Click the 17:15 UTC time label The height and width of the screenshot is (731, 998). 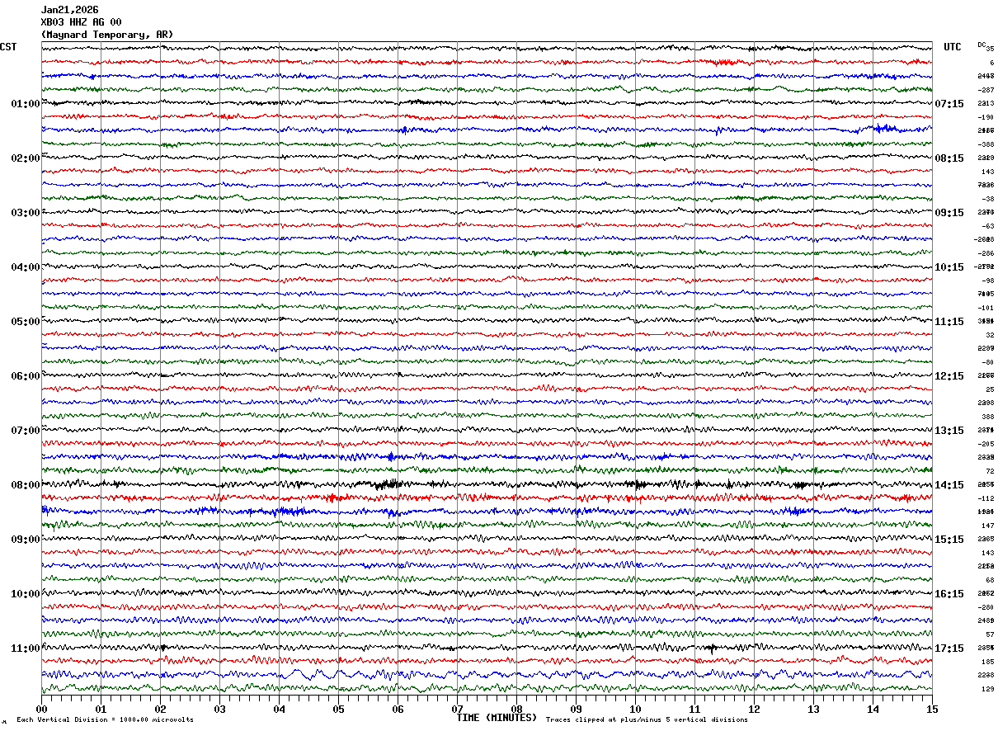(x=949, y=648)
